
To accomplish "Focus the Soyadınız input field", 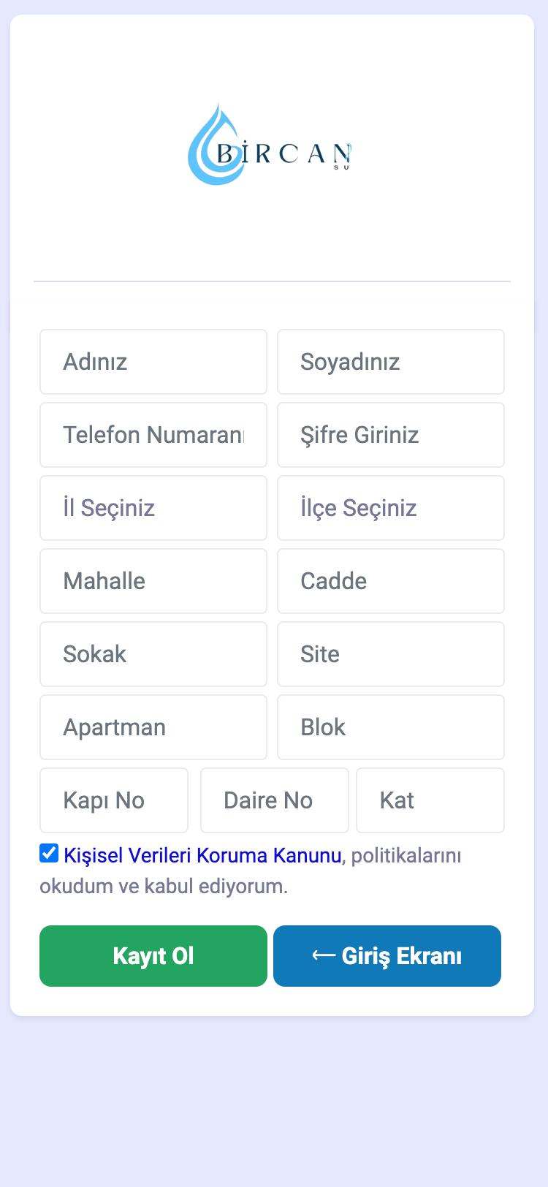I will 391,362.
